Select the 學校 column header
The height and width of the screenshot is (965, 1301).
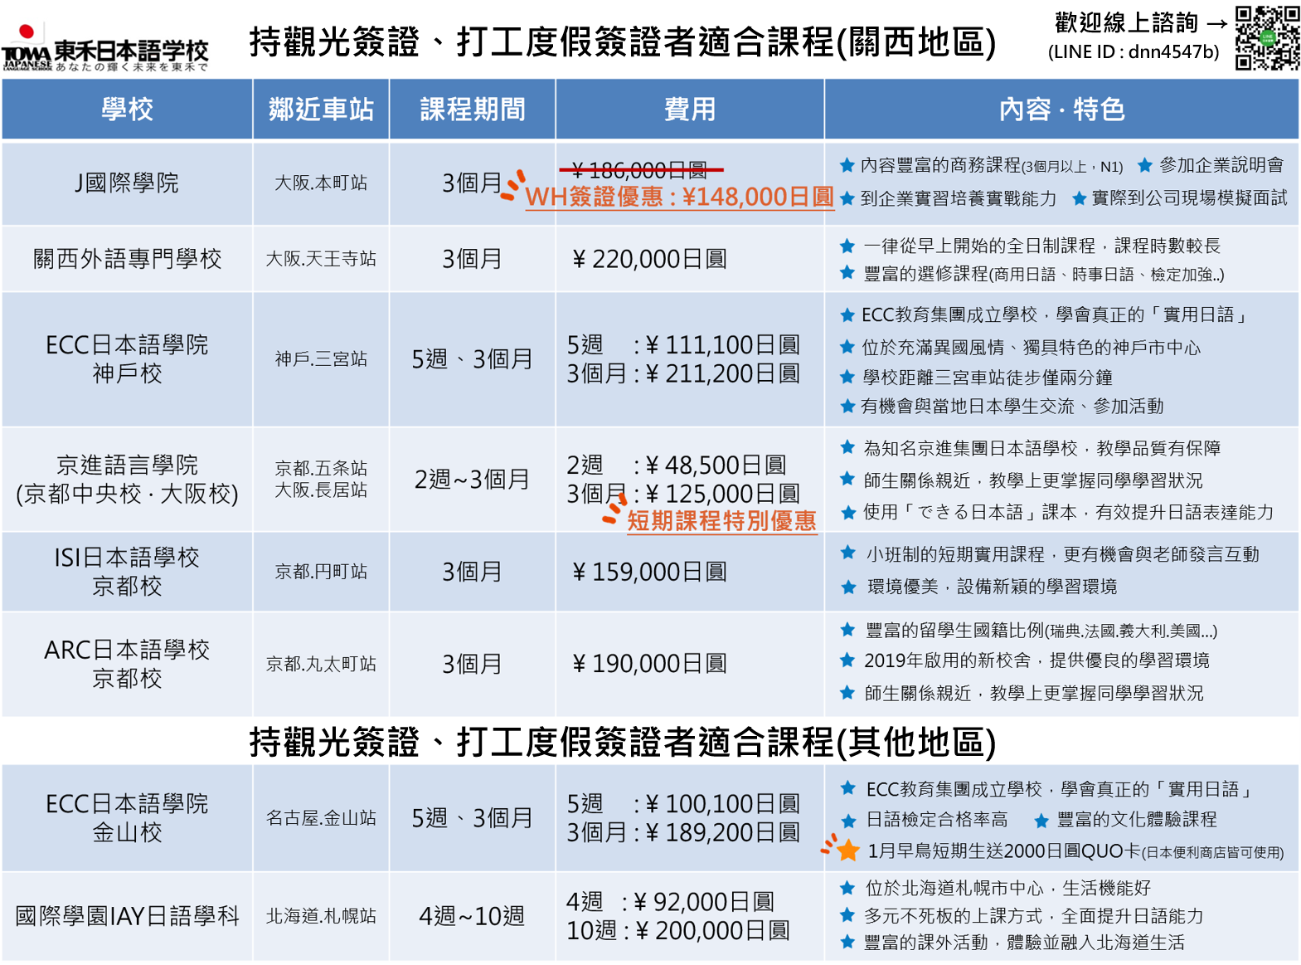point(127,110)
